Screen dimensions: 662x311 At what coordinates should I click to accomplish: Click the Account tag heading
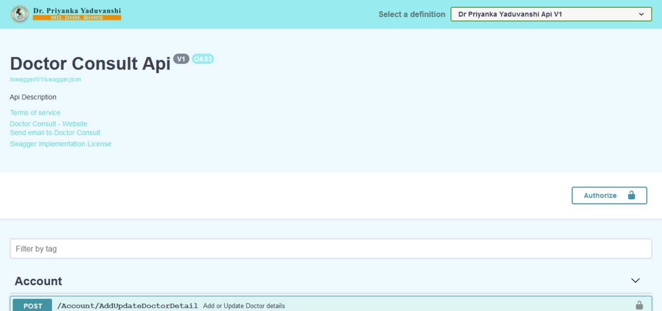click(x=38, y=281)
